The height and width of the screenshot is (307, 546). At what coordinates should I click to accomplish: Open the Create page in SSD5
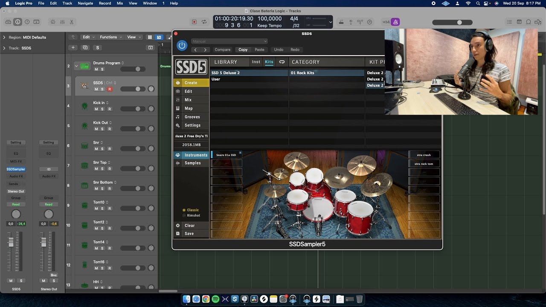191,83
